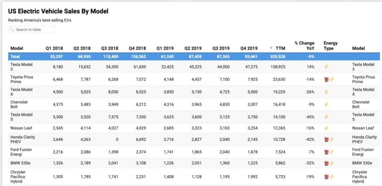Screen dimensions: 382x186
Task: Toggle the sort arrow beside TTM
Action: coord(271,49)
